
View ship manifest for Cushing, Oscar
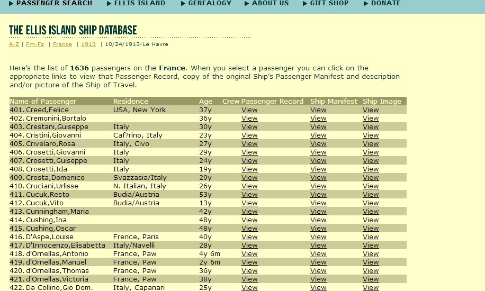coord(318,228)
